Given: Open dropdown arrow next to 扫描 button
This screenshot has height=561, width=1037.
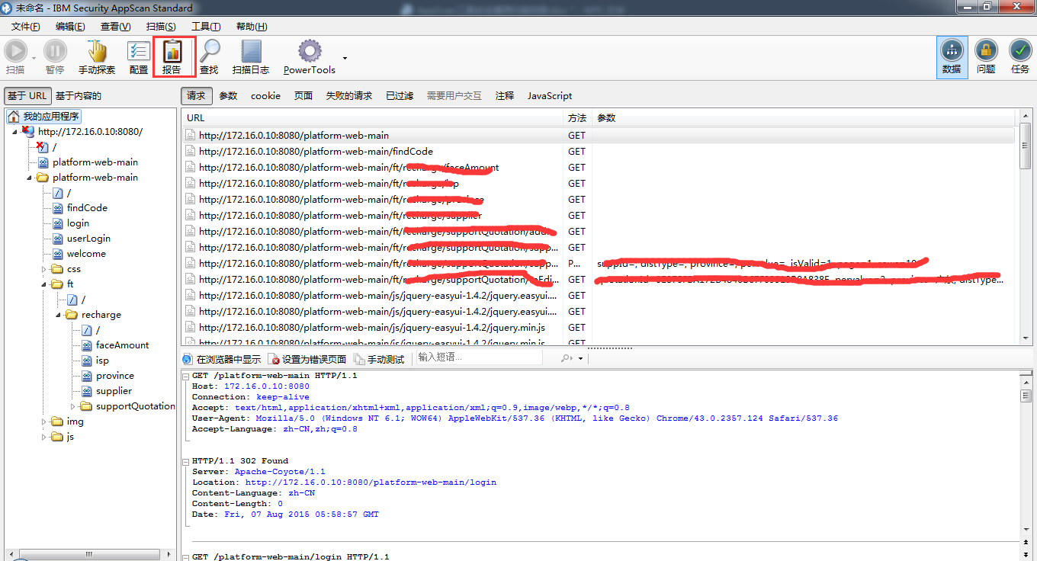Looking at the screenshot, I should (x=34, y=58).
